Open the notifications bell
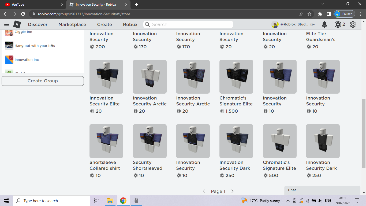The height and width of the screenshot is (206, 366). tap(324, 24)
